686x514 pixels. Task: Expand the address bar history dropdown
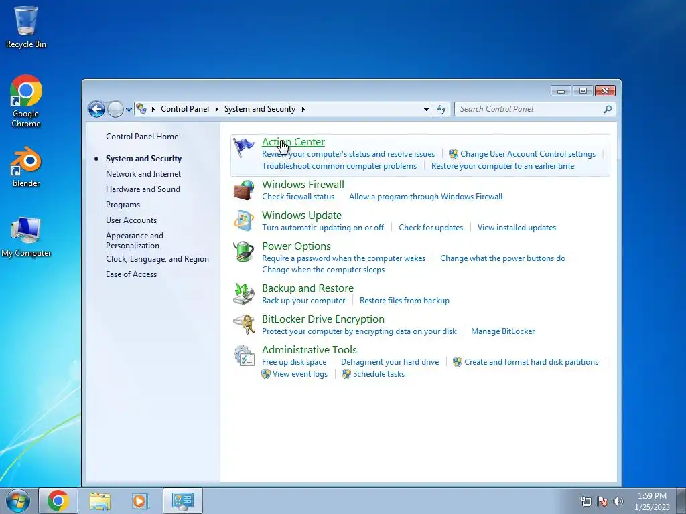point(426,109)
